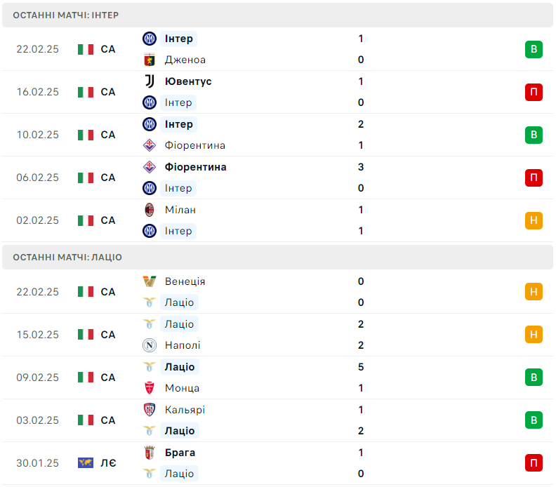556x487 pixels.
Task: Click the Monza club crest
Action: click(149, 388)
